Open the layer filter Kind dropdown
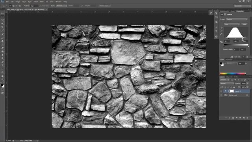The height and width of the screenshot is (142, 252). (225, 80)
